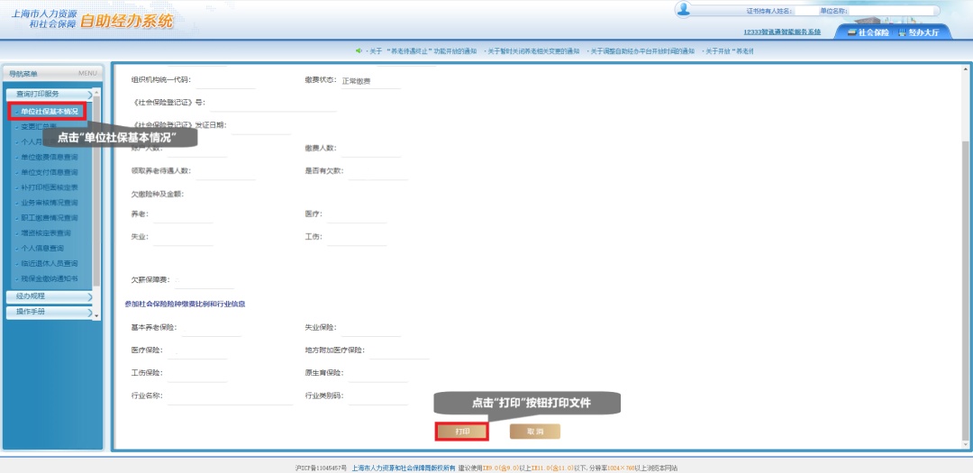Viewport: 973px width, 473px height.
Task: Click the green speaker notice icon
Action: point(359,50)
